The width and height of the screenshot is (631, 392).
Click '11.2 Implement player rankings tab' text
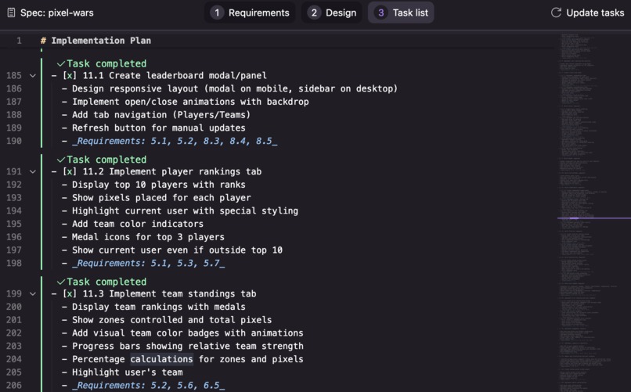(x=172, y=171)
